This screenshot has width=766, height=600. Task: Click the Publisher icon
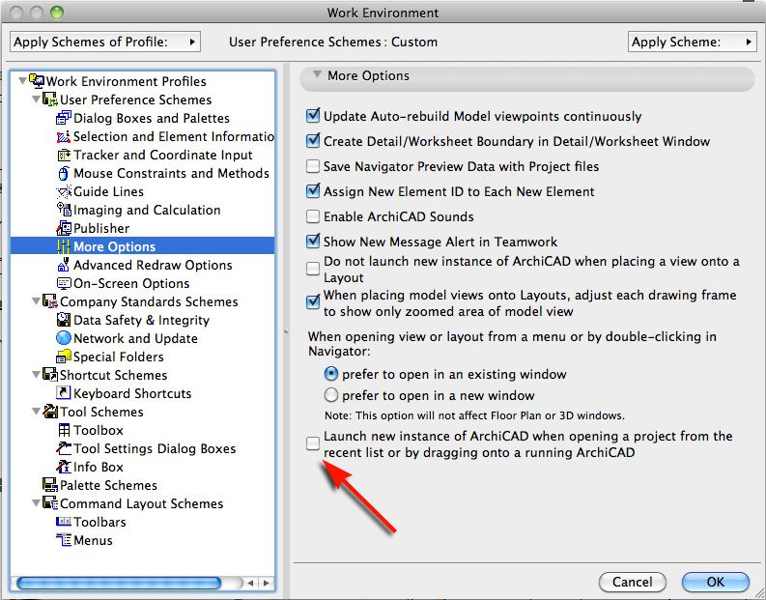(64, 228)
